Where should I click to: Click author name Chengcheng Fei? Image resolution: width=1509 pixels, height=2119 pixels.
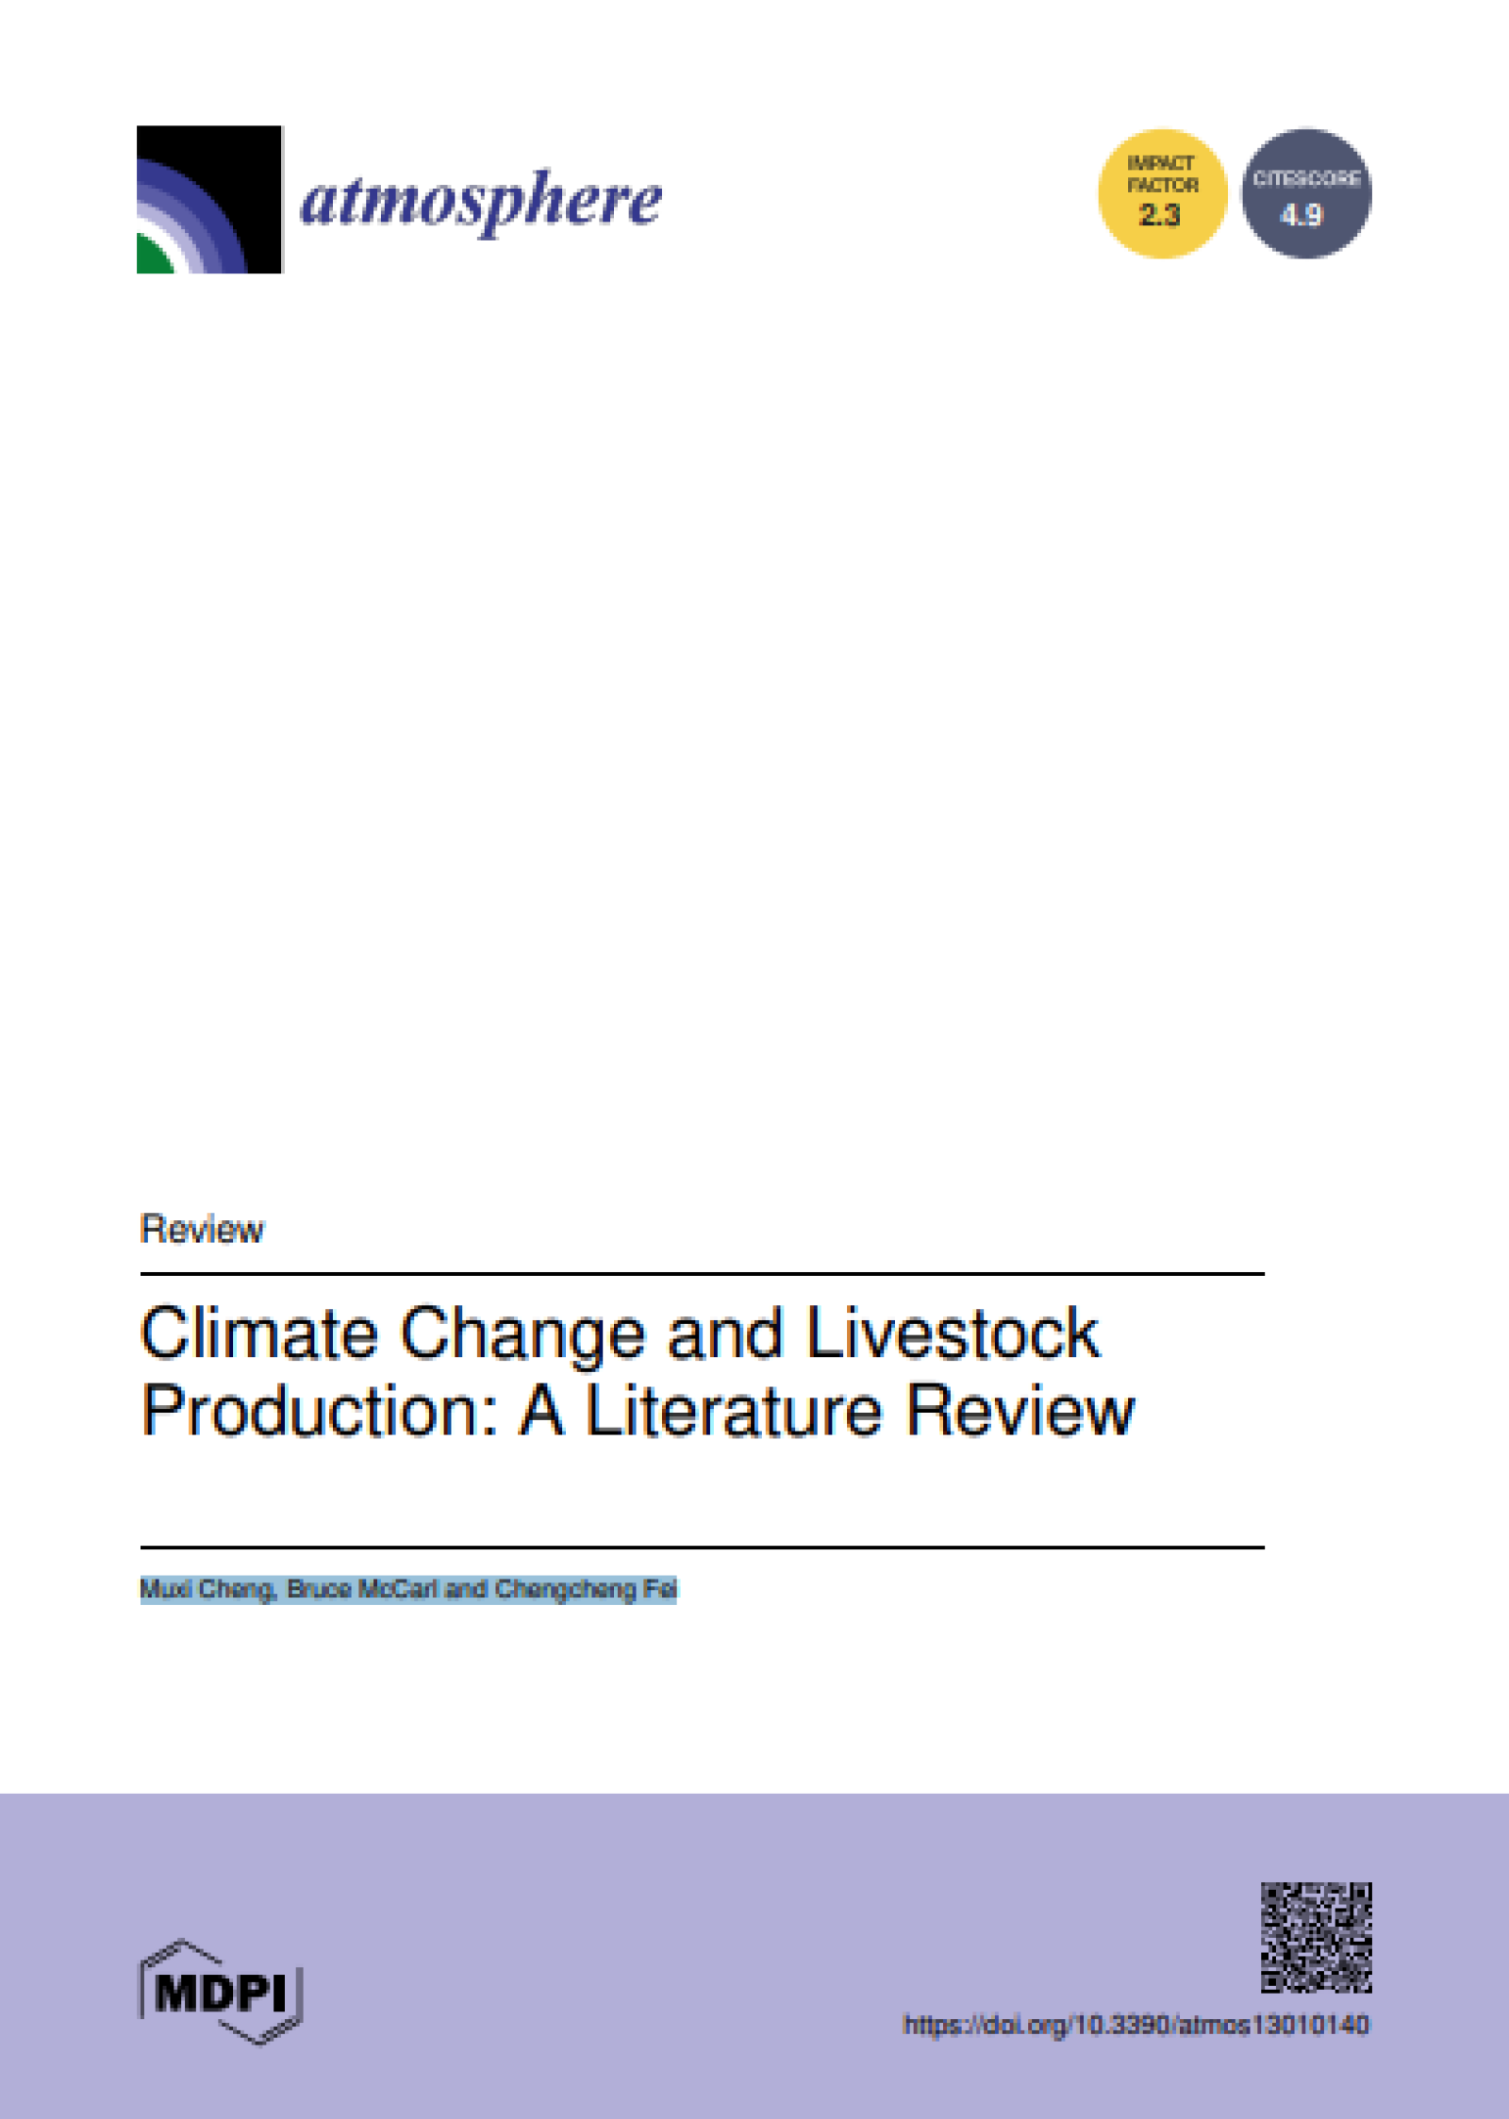click(586, 1589)
